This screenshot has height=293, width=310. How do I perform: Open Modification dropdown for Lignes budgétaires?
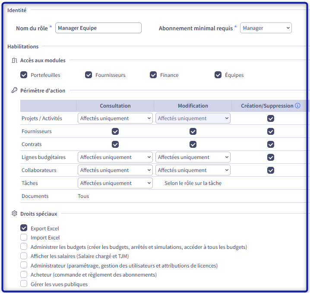(193, 157)
